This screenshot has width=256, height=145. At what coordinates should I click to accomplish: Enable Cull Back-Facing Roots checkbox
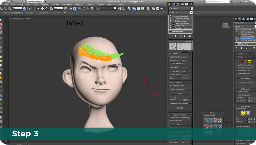tap(236, 65)
